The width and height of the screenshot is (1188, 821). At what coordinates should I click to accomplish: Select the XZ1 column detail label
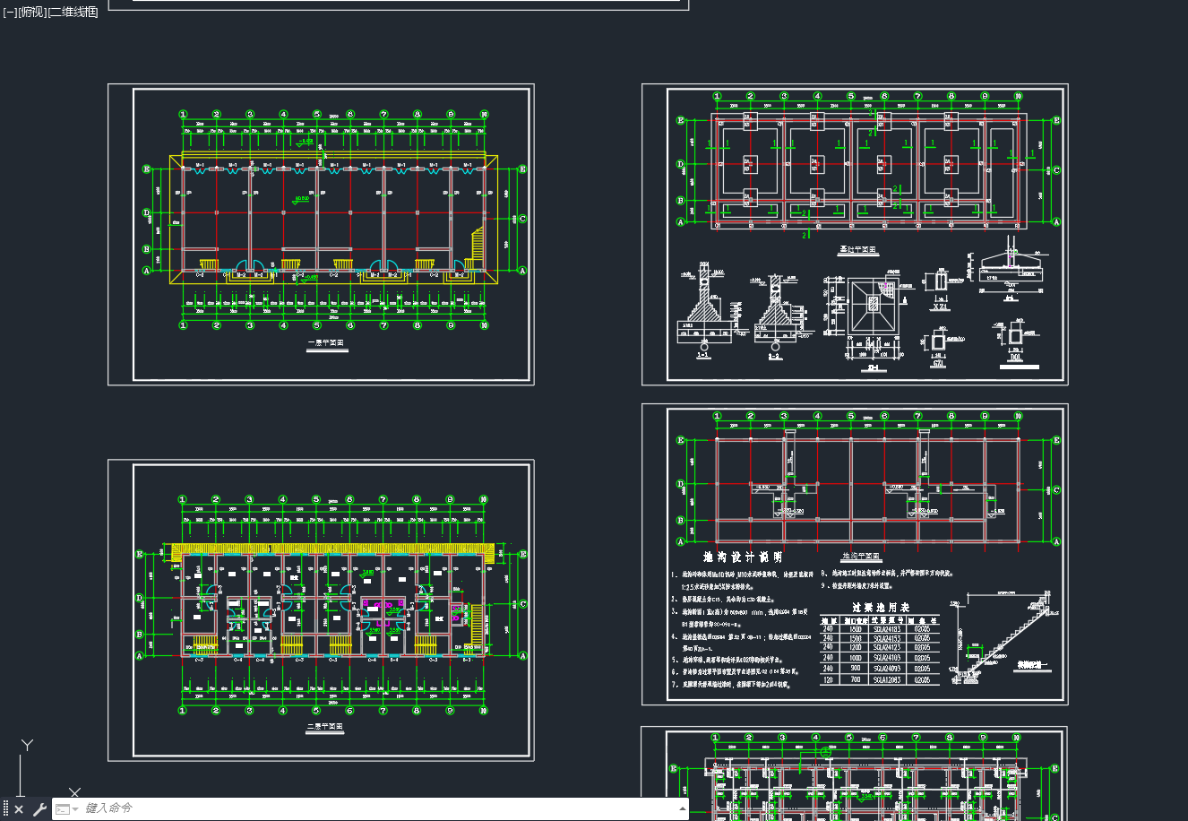pos(942,307)
